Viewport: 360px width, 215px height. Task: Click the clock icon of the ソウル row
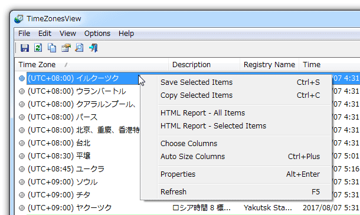[x=22, y=182]
